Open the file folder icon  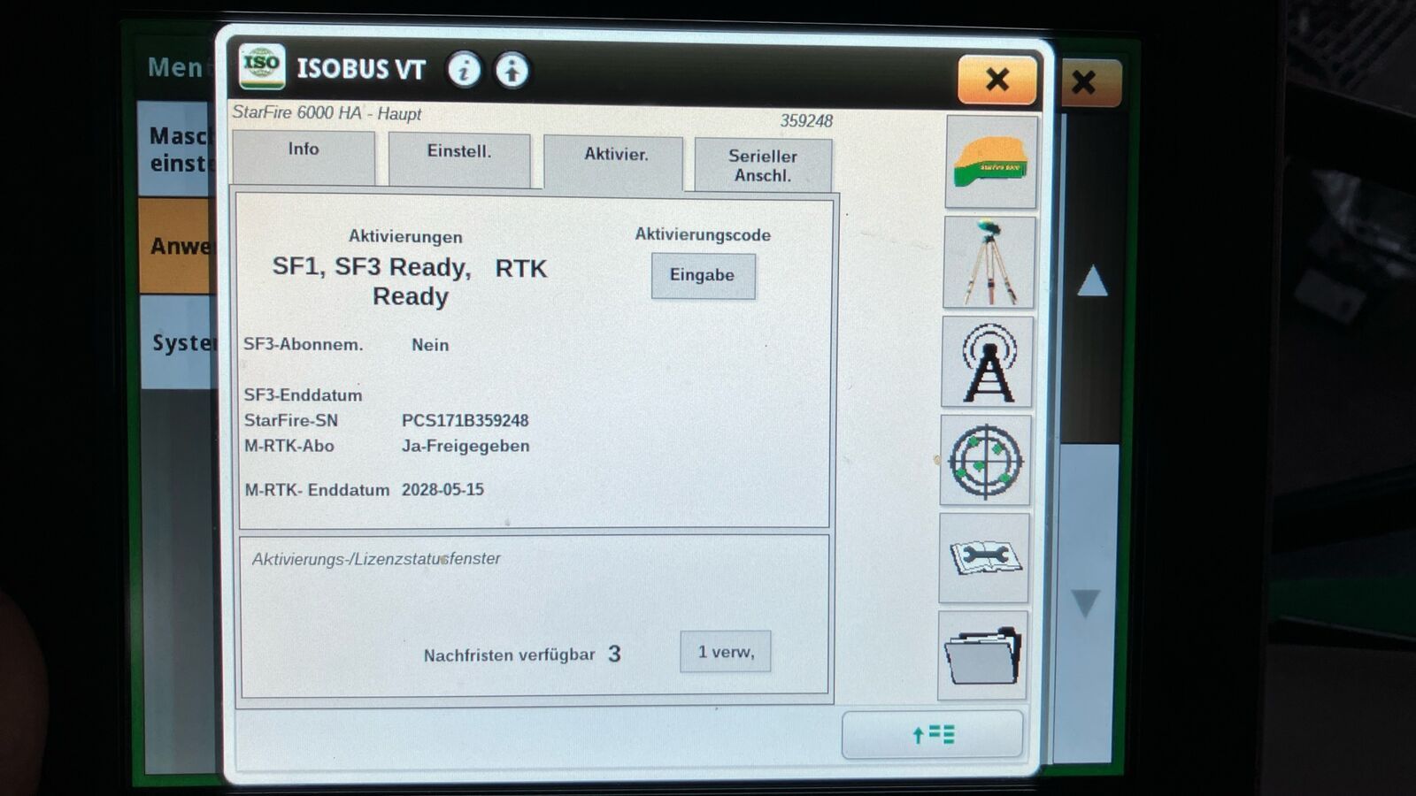pyautogui.click(x=983, y=655)
